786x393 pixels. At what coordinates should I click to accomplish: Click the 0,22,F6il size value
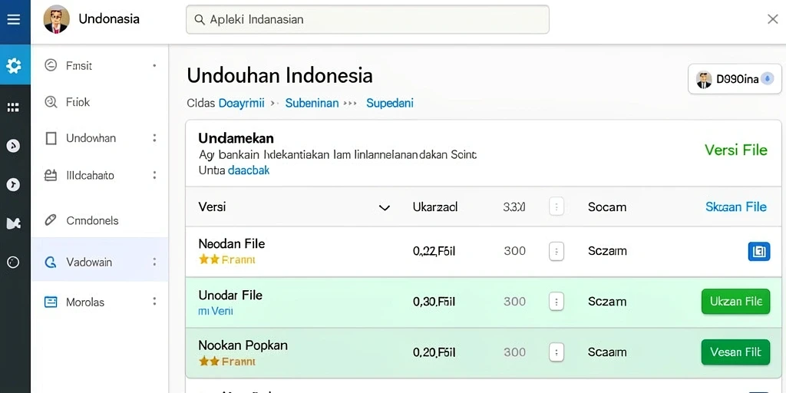point(434,251)
